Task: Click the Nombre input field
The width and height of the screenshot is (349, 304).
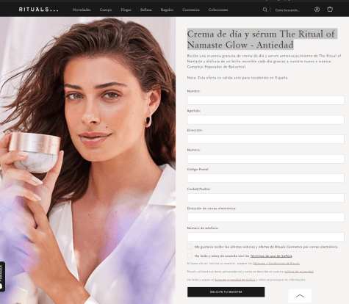Action: [x=265, y=100]
